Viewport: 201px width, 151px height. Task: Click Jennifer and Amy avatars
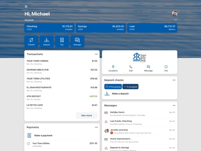click(x=107, y=131)
